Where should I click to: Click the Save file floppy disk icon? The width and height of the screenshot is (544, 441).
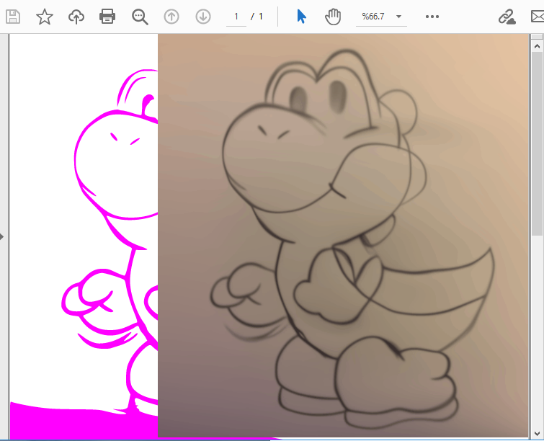pyautogui.click(x=13, y=17)
